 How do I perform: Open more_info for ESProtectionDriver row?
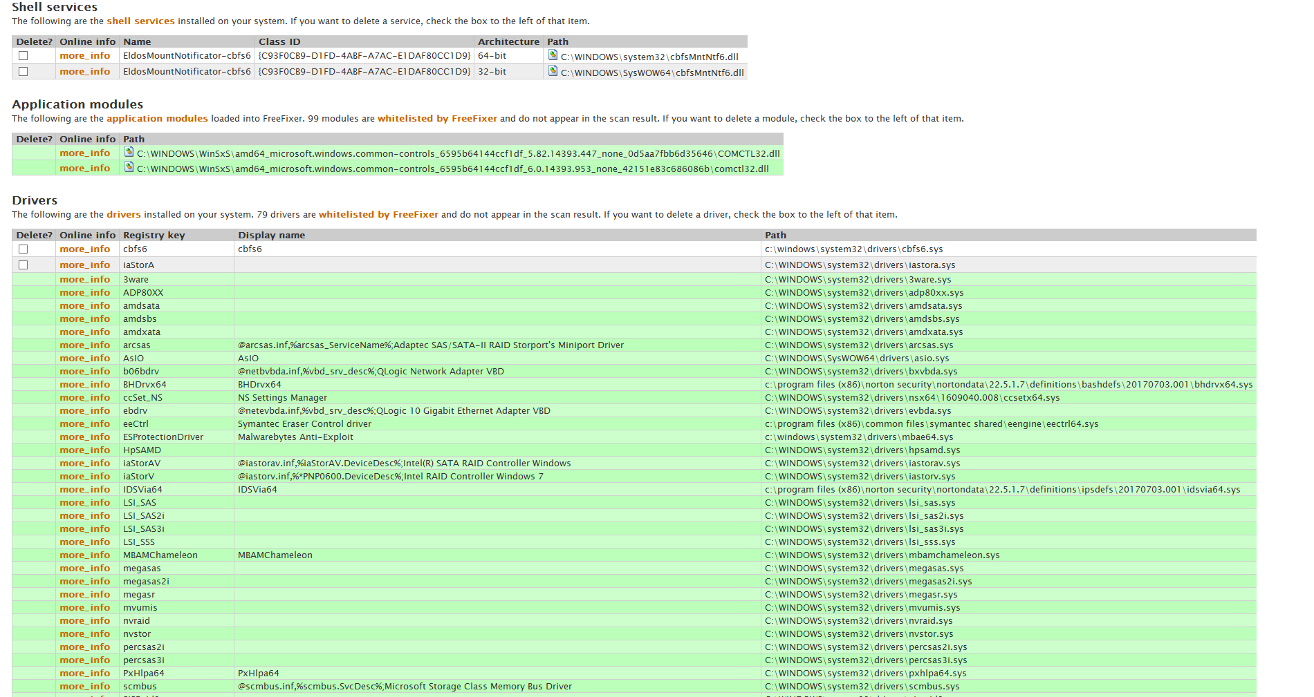point(84,437)
